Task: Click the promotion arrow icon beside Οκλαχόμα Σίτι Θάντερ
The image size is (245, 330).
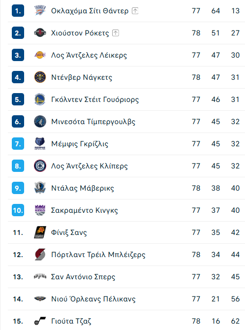Action: 135,11
